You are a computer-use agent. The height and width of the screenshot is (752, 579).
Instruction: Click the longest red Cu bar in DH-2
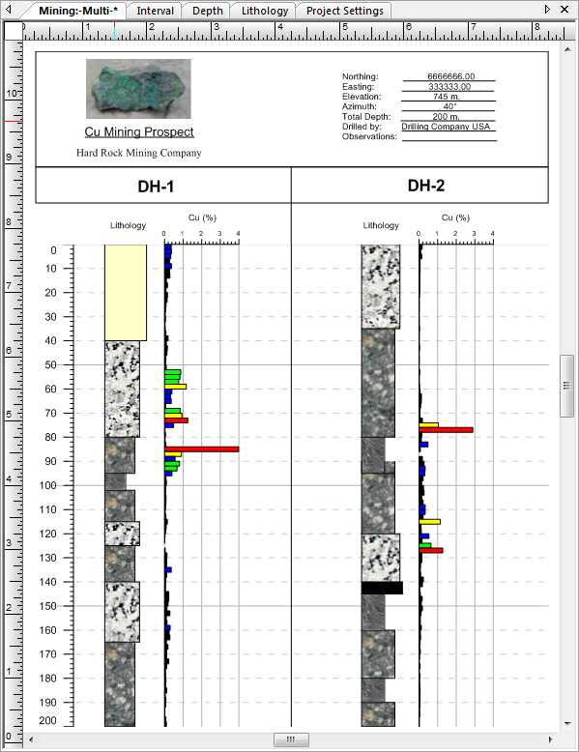(x=447, y=430)
